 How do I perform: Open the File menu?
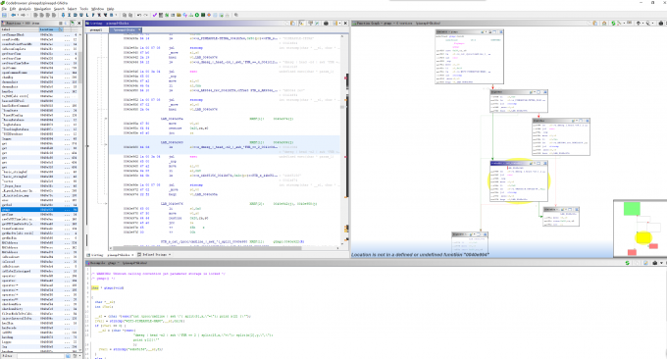point(4,9)
